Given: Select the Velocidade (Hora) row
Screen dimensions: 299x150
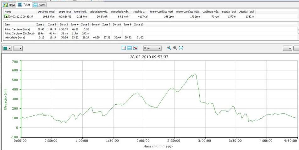Looking at the screenshot, I should tap(75, 37).
